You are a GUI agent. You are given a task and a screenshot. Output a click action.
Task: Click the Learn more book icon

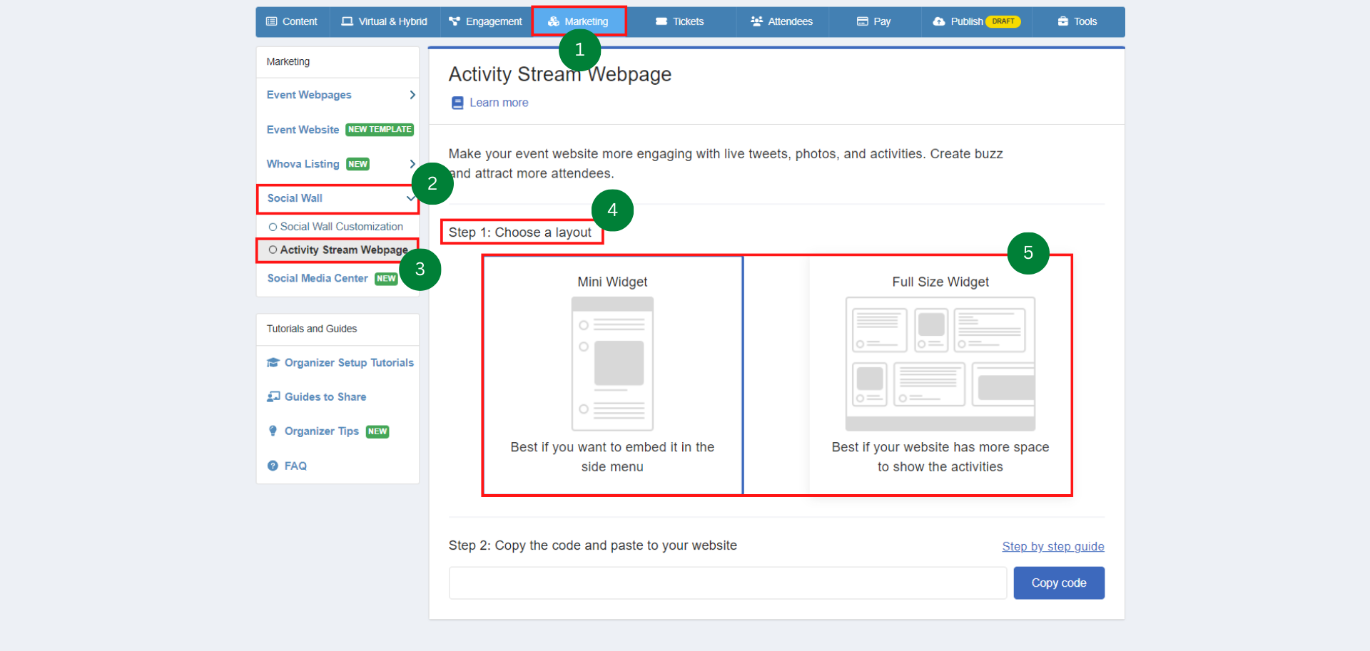[x=457, y=103]
